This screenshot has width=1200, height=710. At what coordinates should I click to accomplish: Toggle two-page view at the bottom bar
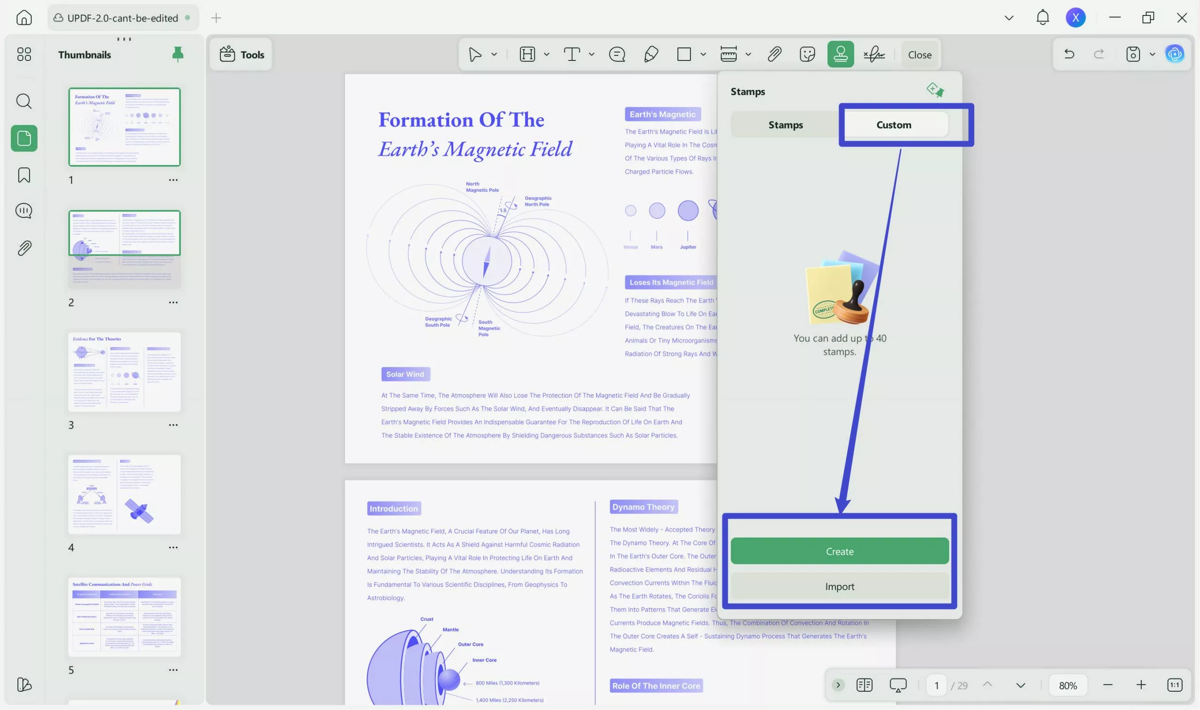[864, 685]
